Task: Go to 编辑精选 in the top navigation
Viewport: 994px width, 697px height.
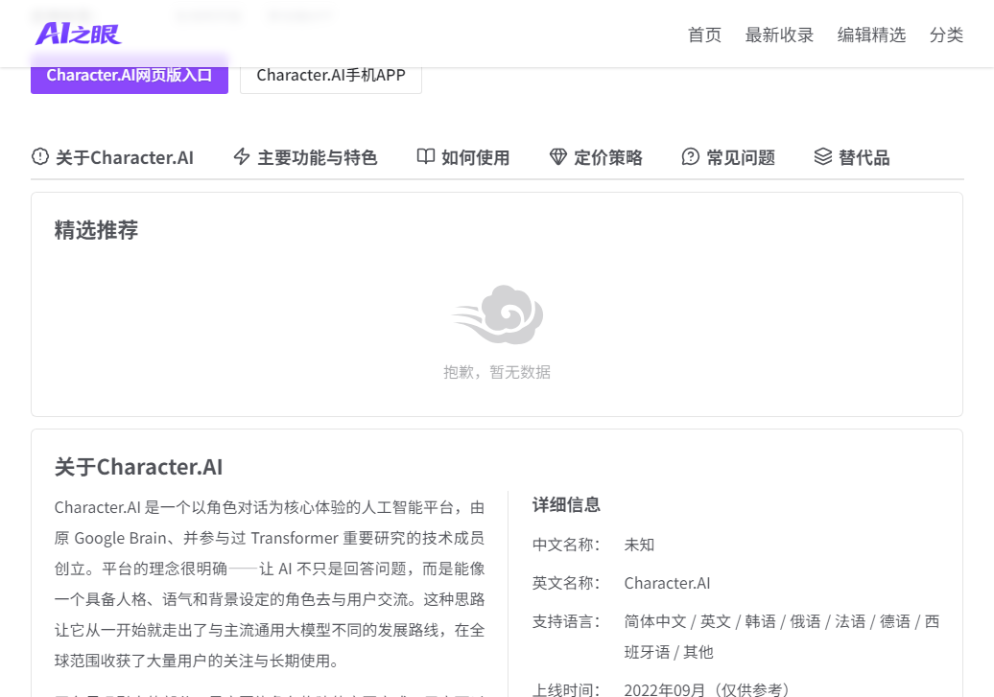Action: (871, 35)
